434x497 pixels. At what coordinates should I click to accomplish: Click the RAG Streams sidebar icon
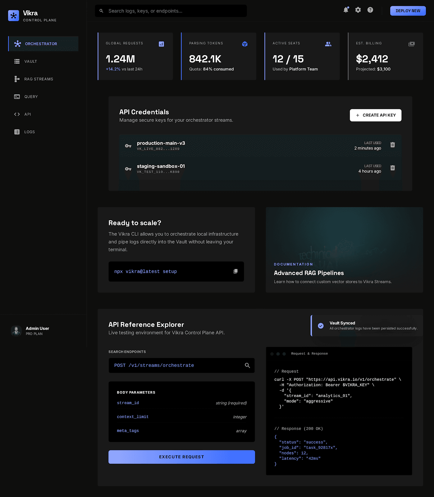click(17, 79)
